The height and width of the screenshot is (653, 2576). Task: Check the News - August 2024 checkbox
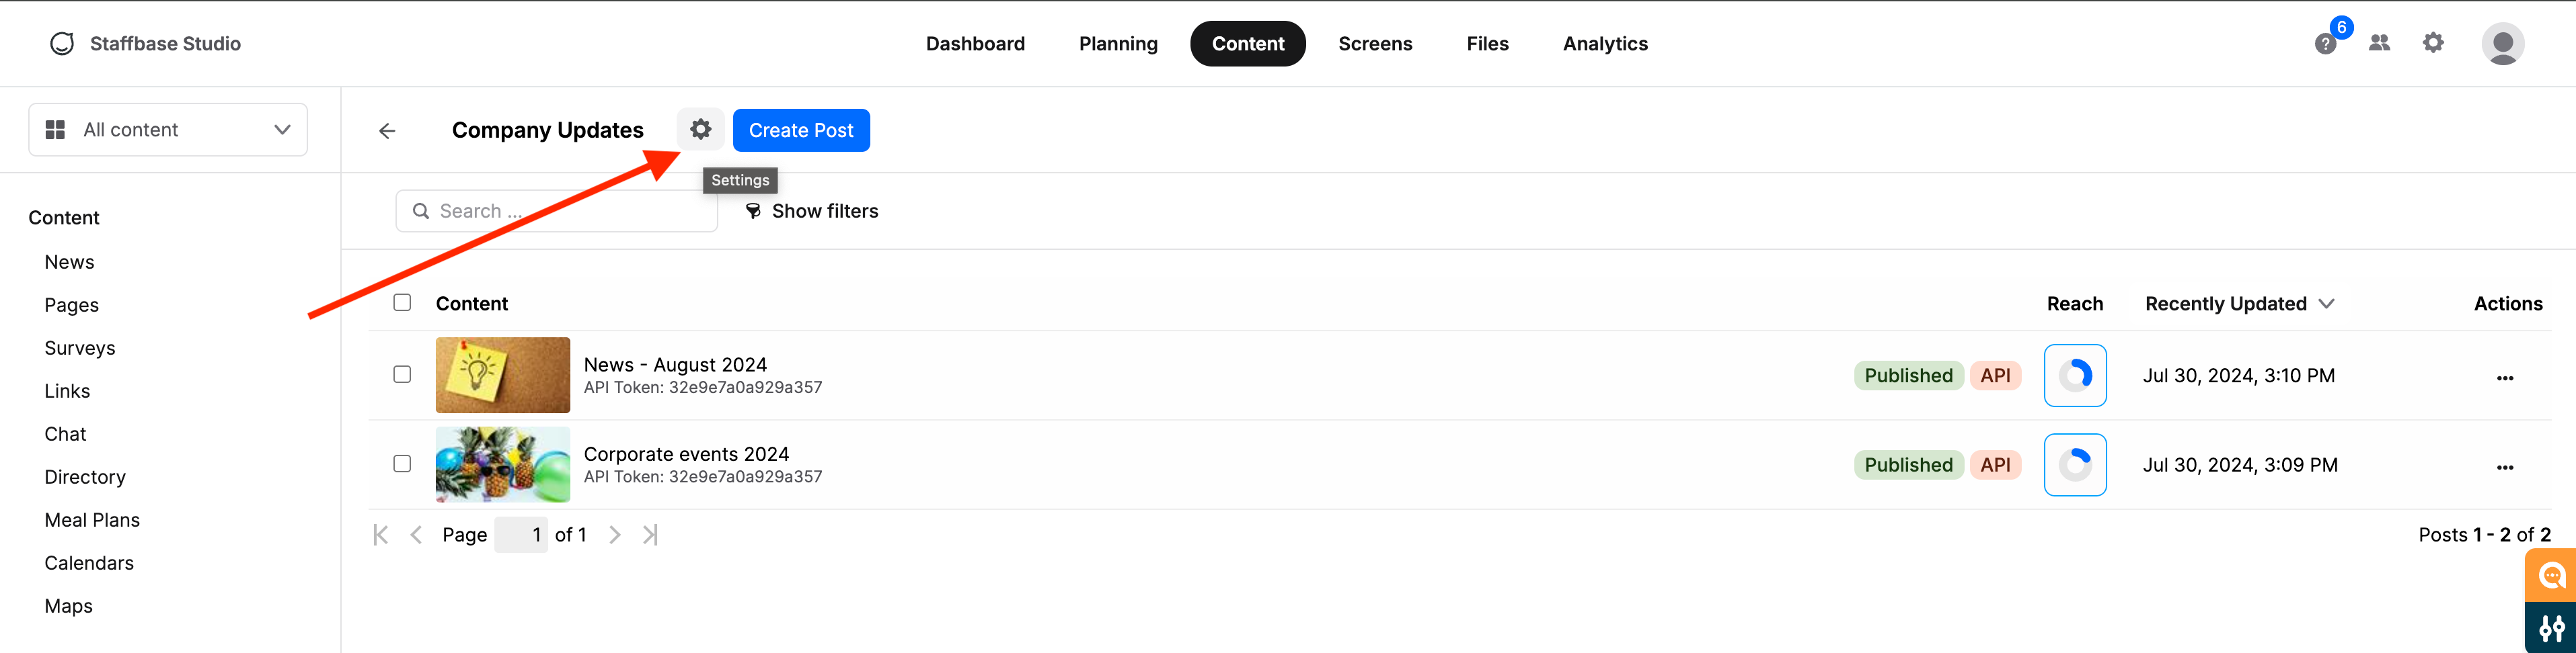click(x=402, y=374)
